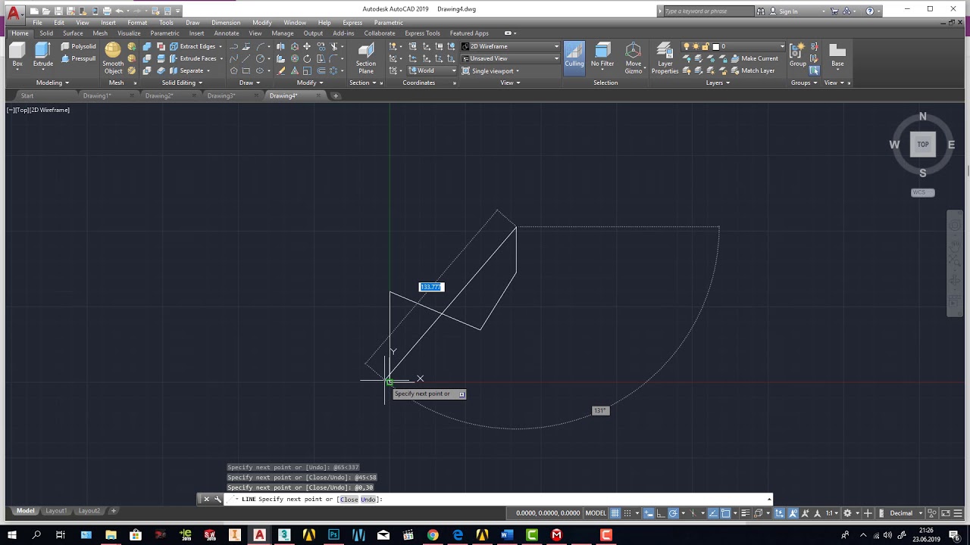This screenshot has width=970, height=545.
Task: Add new drawing tab with plus button
Action: click(x=336, y=96)
